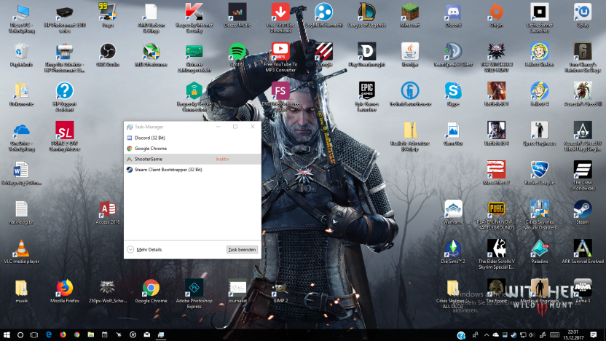The height and width of the screenshot is (341, 606).
Task: Open the Adobe Photoshop Express icon
Action: click(x=194, y=288)
